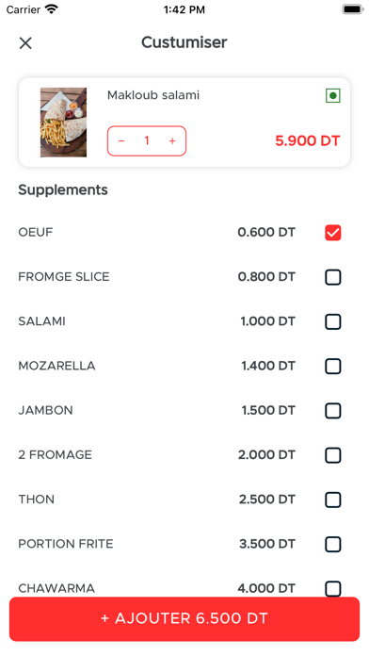The width and height of the screenshot is (369, 656).
Task: Tap the Makloub salami item name
Action: (x=153, y=95)
